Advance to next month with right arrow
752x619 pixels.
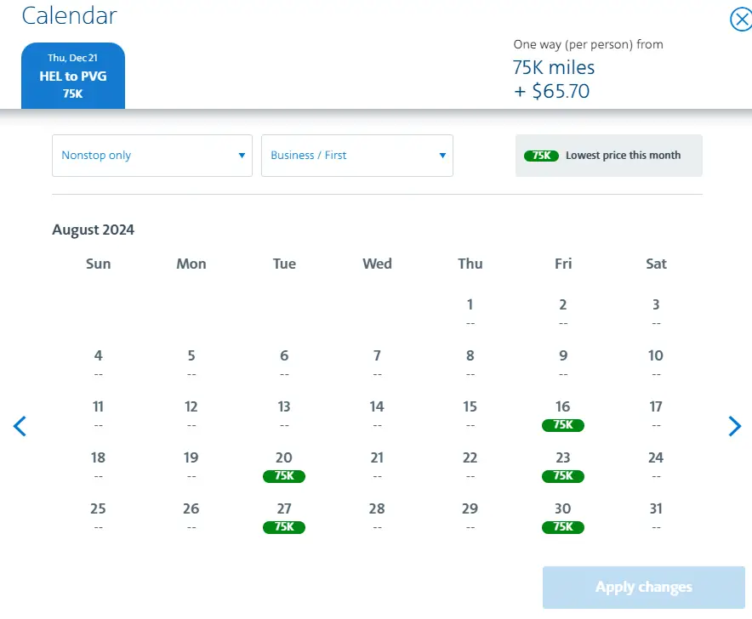[735, 426]
